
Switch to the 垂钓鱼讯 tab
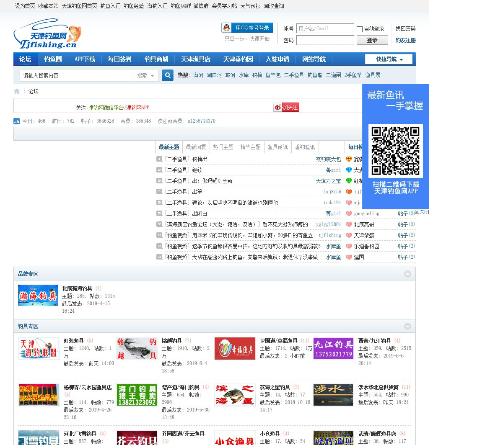(305, 147)
